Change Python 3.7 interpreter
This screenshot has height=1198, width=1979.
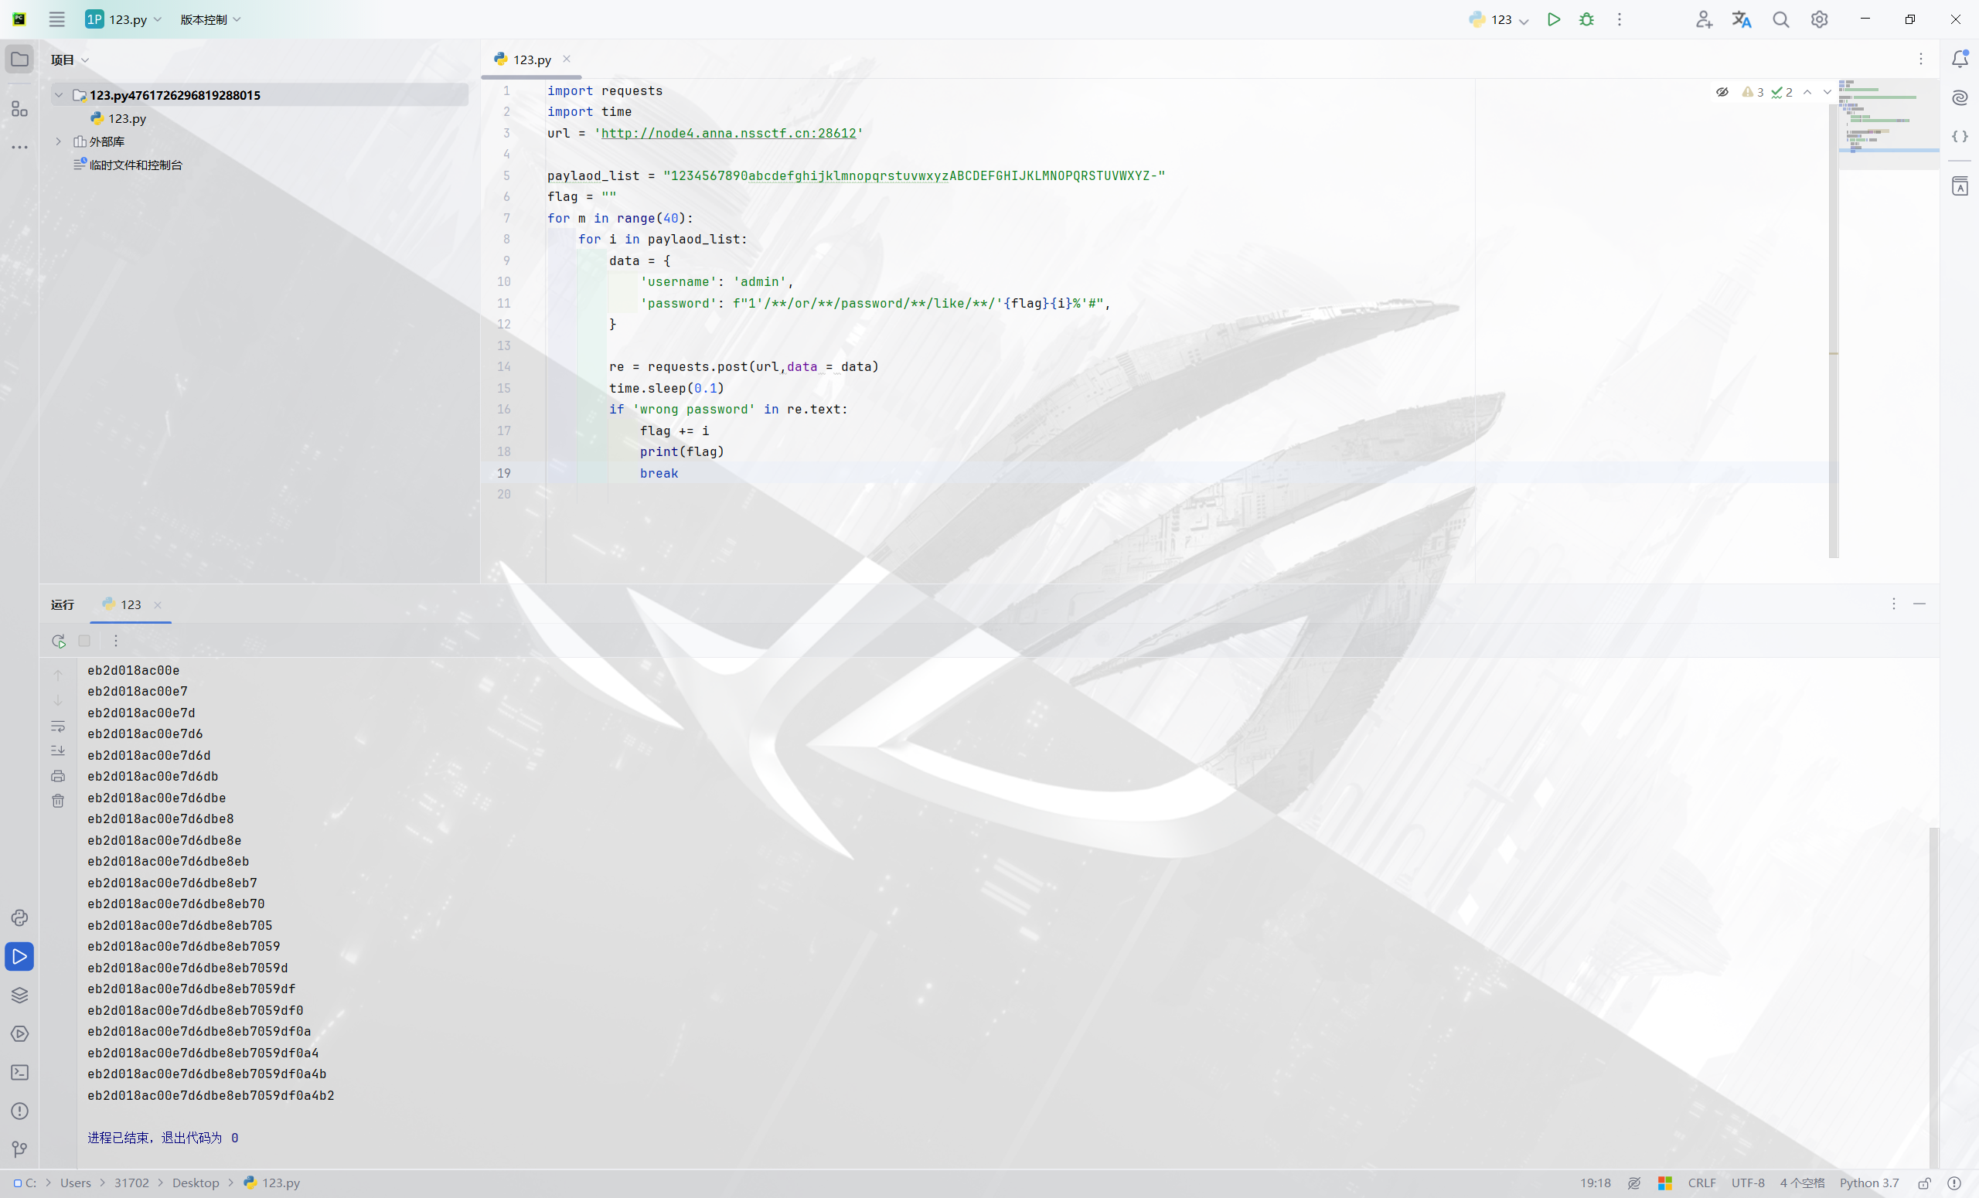pos(1869,1183)
